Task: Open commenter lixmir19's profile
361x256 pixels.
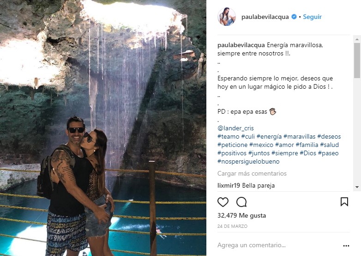Action: pos(229,185)
